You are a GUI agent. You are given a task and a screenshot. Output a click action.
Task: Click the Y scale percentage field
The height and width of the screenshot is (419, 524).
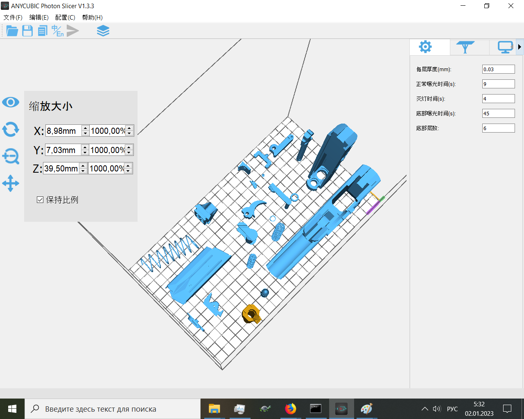tap(107, 150)
